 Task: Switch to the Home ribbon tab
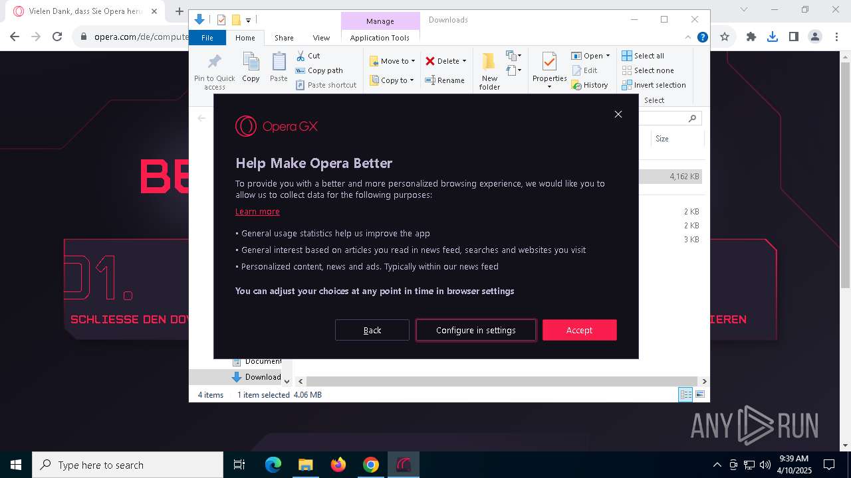(x=245, y=38)
